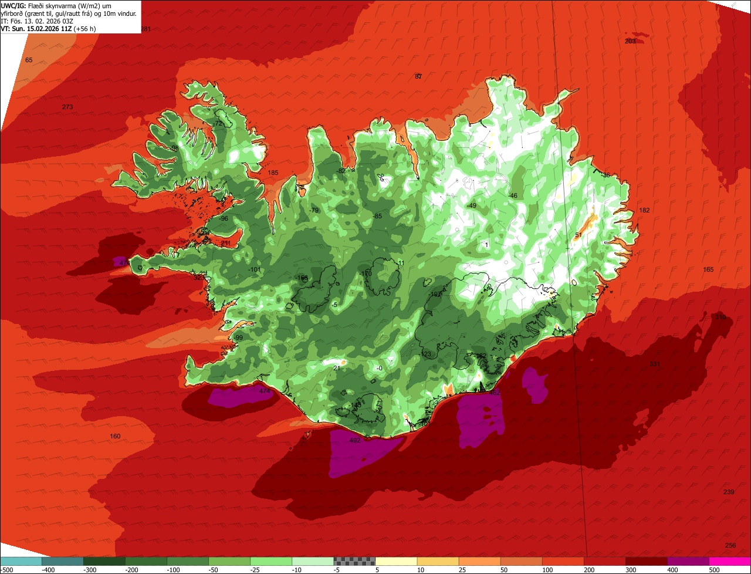Click the flux value 203 in the upper right
This screenshot has width=751, height=574.
[630, 41]
